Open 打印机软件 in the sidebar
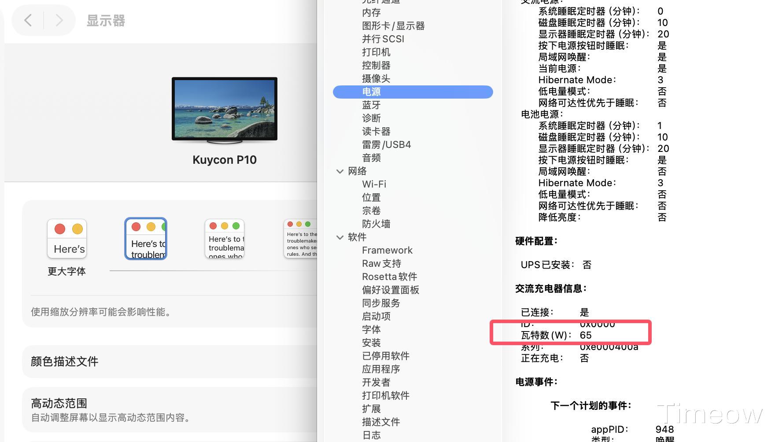The height and width of the screenshot is (442, 775). click(x=386, y=396)
